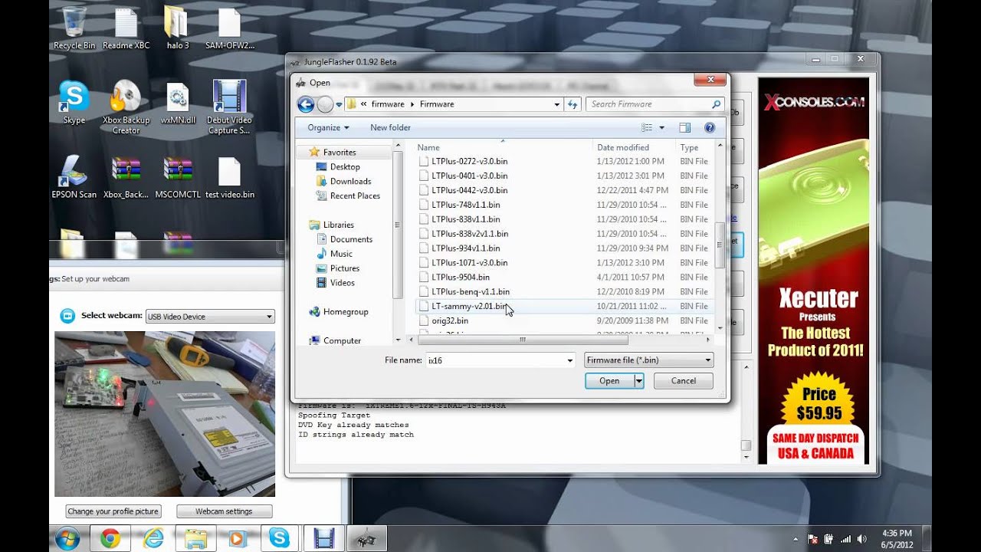Open the views options dropdown arrow
981x552 pixels.
click(x=662, y=128)
